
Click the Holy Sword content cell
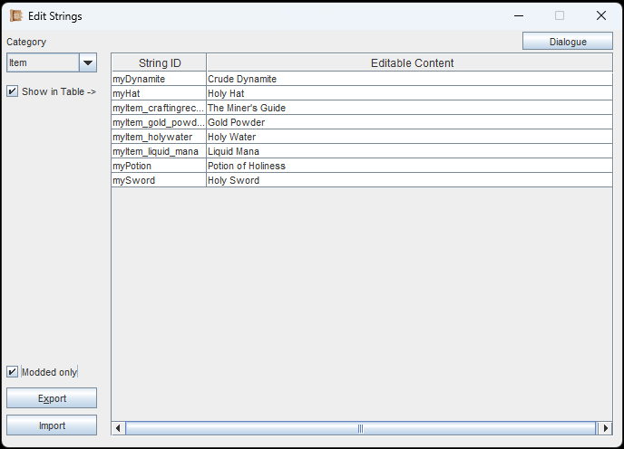(x=408, y=180)
